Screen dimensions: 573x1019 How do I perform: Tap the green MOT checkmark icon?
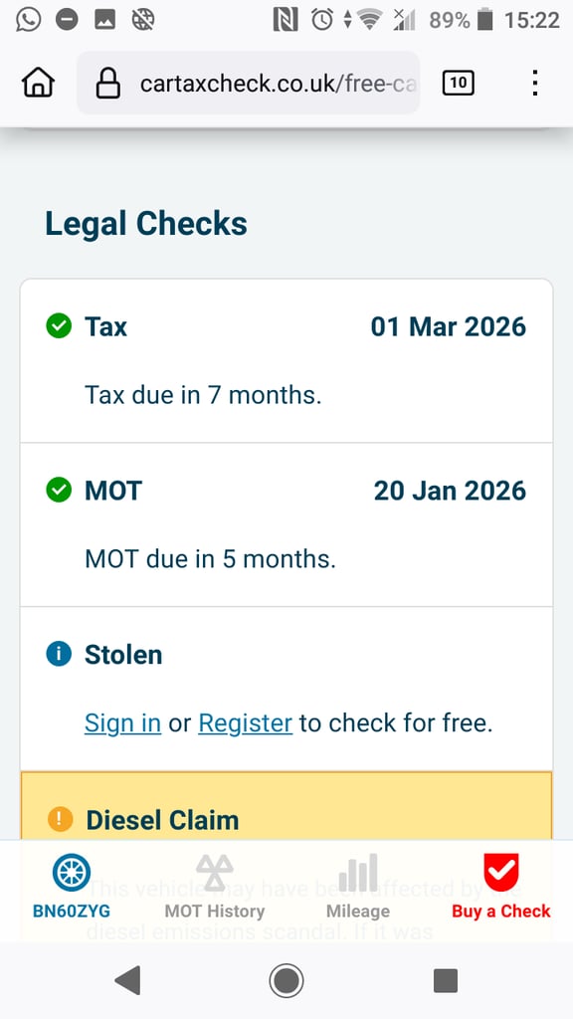coord(59,490)
